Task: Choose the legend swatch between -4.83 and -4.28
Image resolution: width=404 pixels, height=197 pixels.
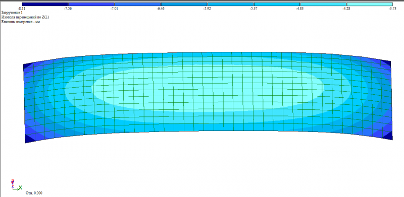Action: [323, 4]
